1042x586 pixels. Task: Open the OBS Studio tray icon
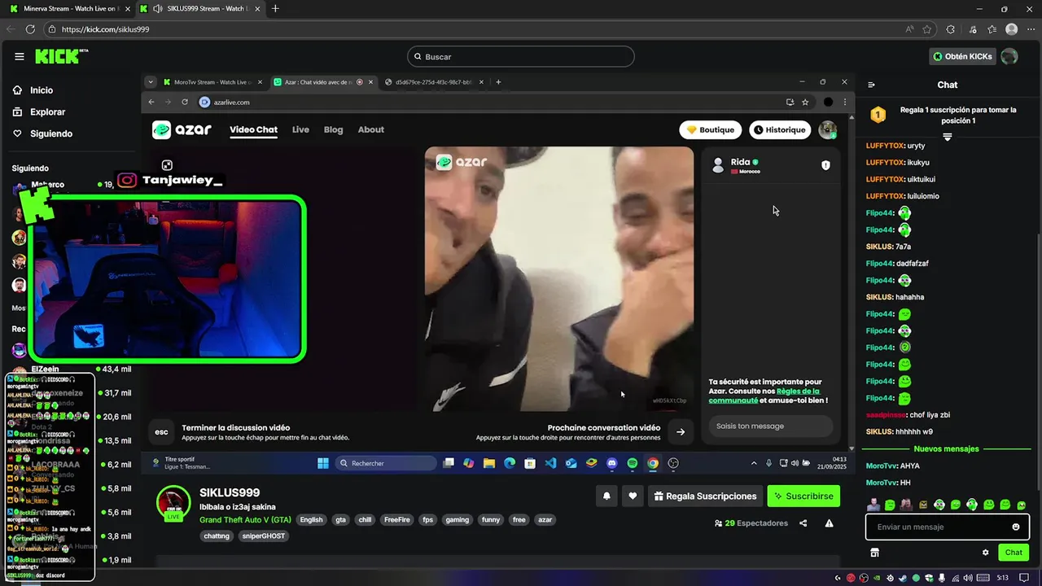(862, 578)
